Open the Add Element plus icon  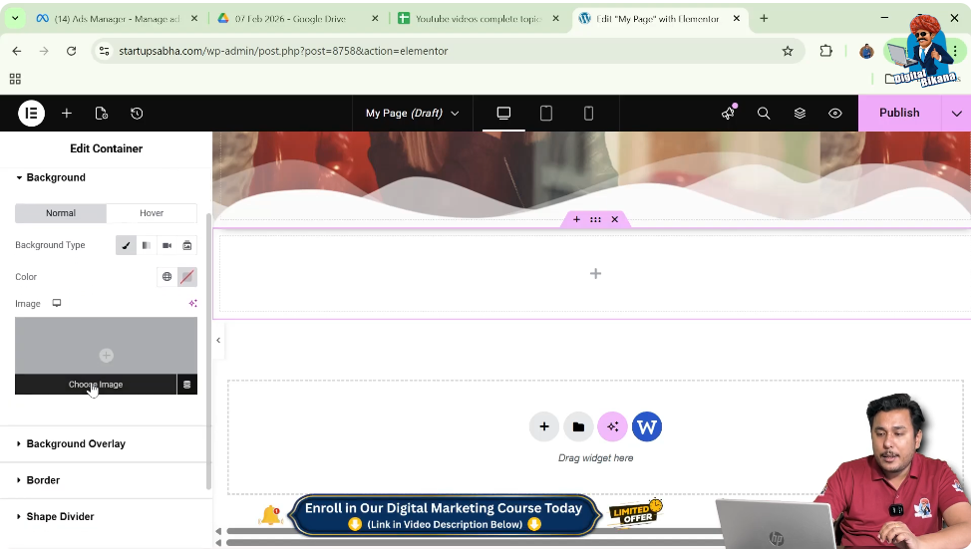click(x=67, y=114)
